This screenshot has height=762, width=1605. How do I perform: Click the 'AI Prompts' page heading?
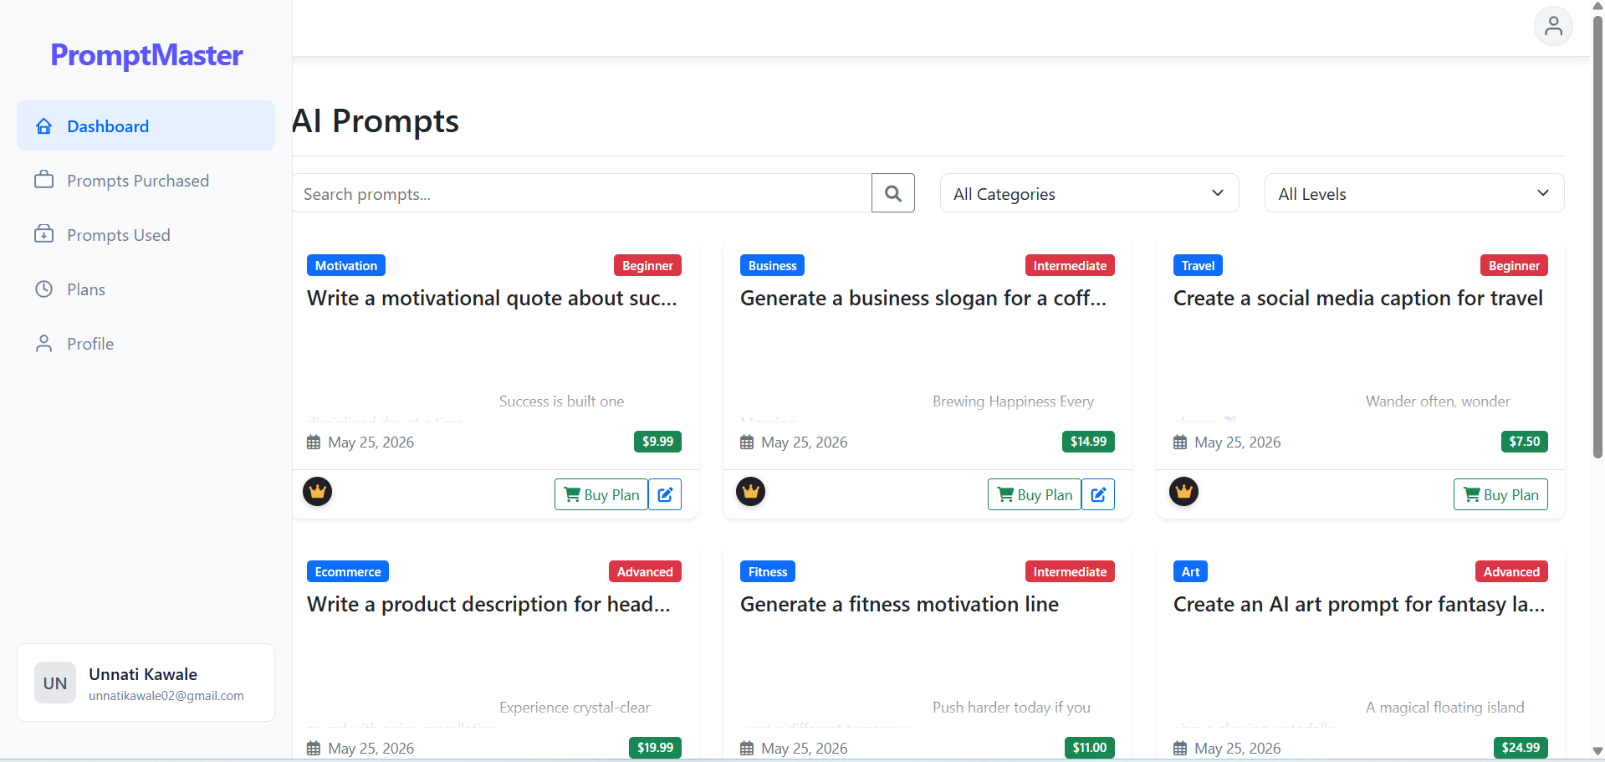(x=376, y=121)
